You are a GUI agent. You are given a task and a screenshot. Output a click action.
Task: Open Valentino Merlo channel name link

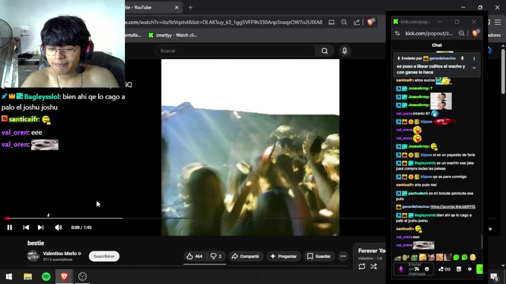(60, 254)
